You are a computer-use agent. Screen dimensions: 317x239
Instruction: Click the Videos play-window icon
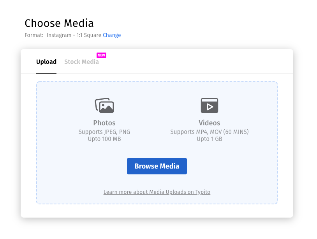coord(210,105)
